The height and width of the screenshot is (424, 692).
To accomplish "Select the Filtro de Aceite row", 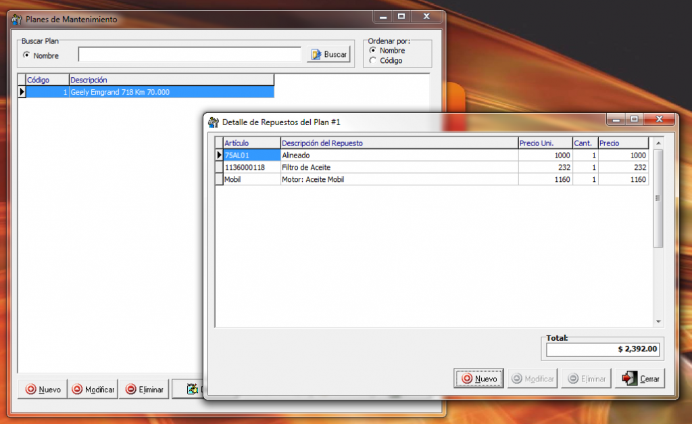I will click(x=399, y=167).
